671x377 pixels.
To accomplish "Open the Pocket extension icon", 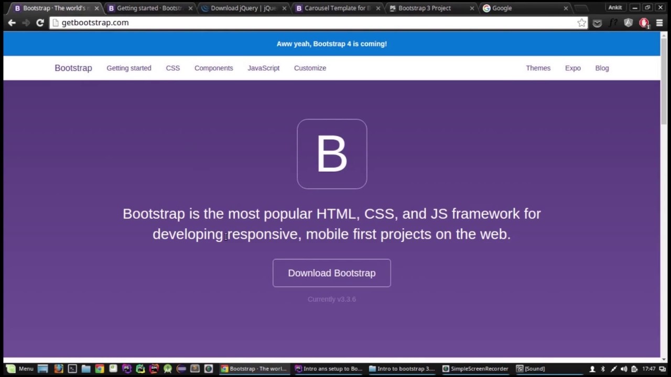I will click(597, 23).
